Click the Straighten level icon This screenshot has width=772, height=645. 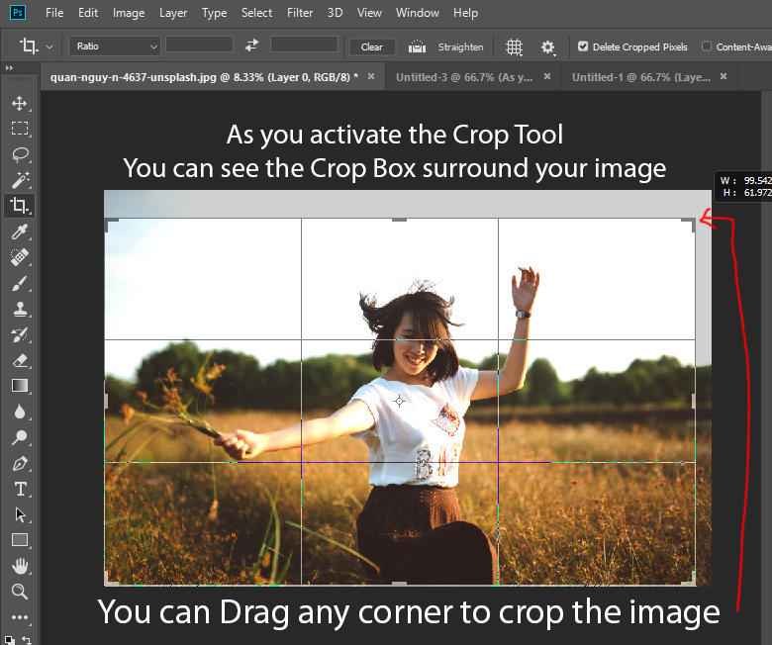coord(417,46)
